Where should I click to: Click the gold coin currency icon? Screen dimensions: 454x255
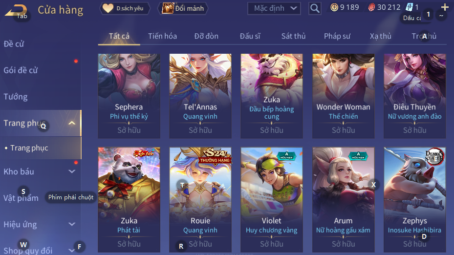point(334,7)
